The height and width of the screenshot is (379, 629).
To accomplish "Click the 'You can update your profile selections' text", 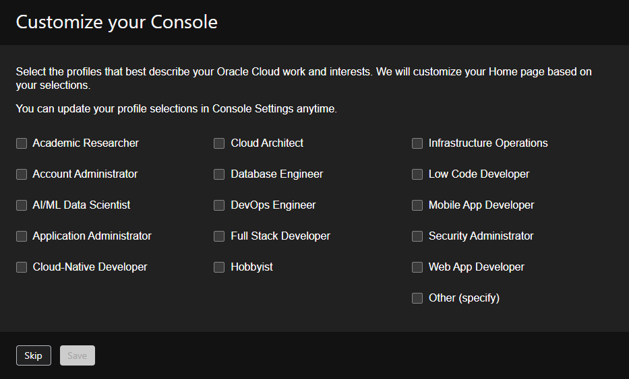I will click(x=177, y=109).
